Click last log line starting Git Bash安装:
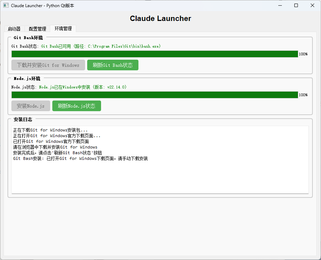Viewport: 321px width, 260px height. (x=80, y=159)
